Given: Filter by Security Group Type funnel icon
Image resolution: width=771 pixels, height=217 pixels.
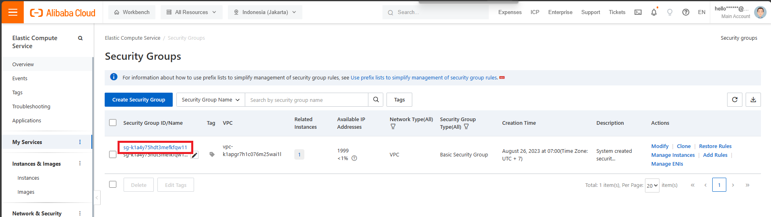Looking at the screenshot, I should (466, 127).
